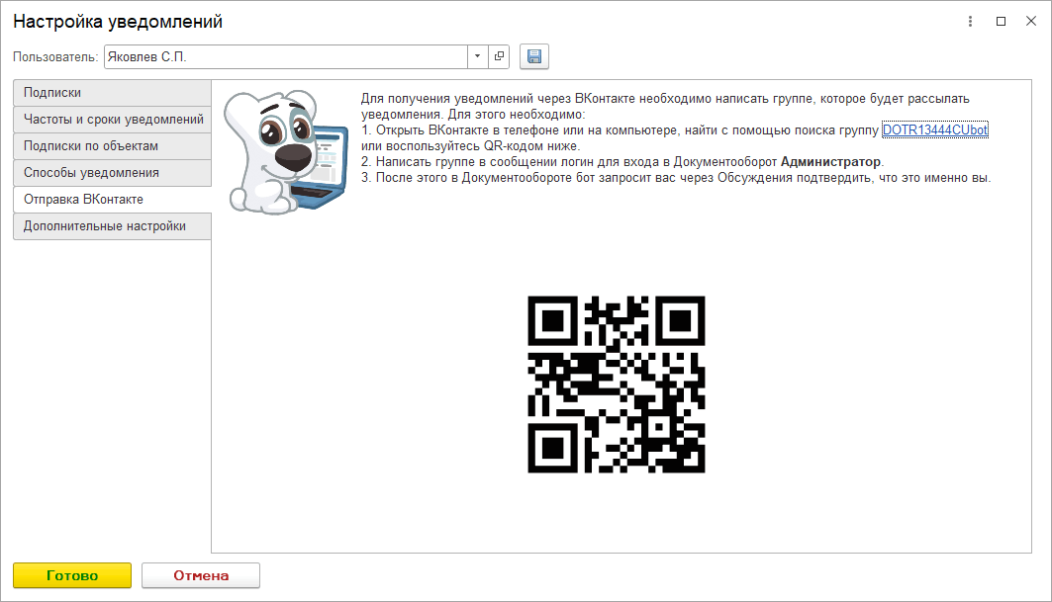
Task: Switch to the Подписки tab
Action: (x=112, y=93)
